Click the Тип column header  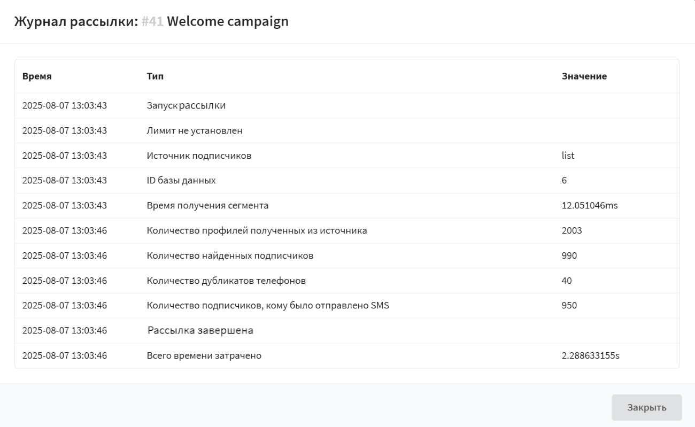click(x=155, y=76)
